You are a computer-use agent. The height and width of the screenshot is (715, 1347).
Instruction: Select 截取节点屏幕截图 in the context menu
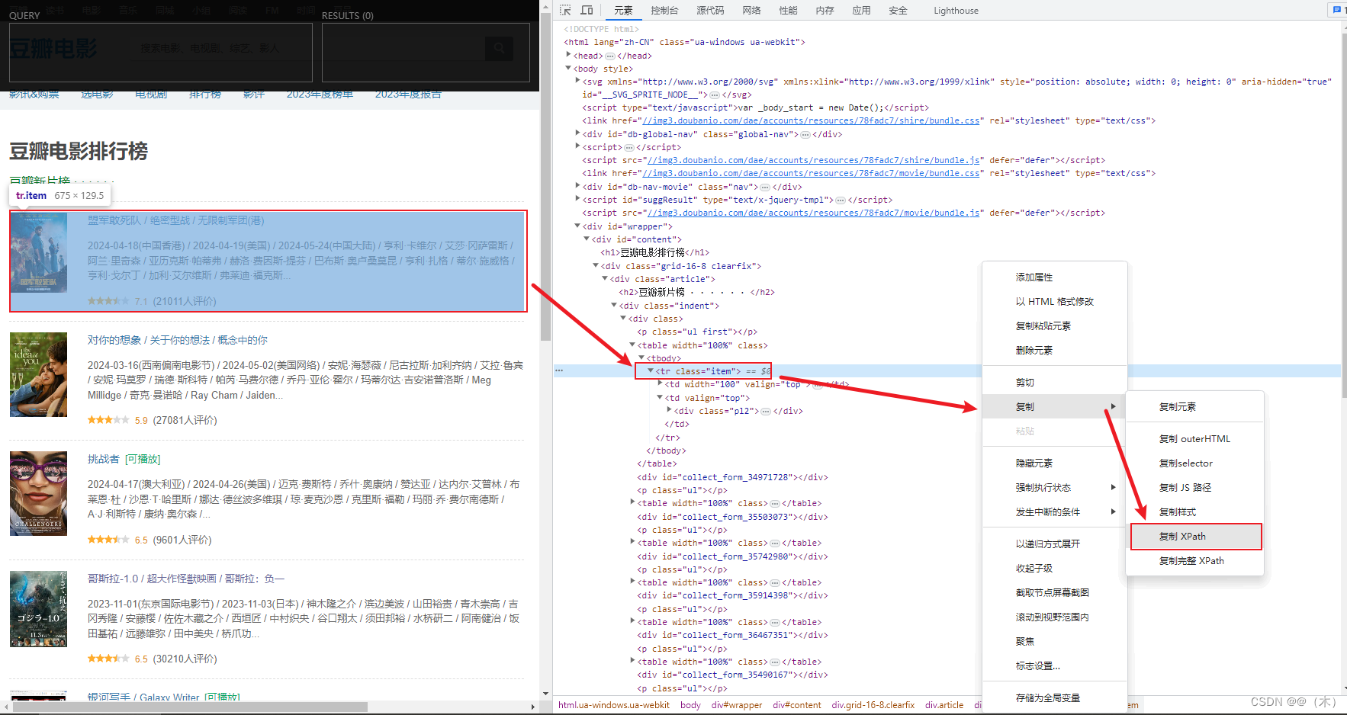coord(1055,593)
